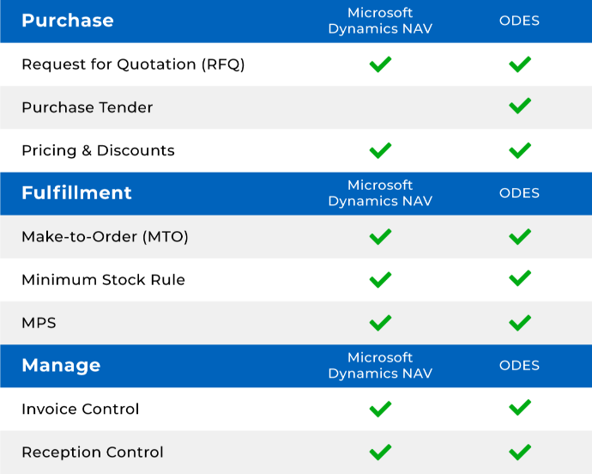592x474 pixels.
Task: Click the ODES checkmark for Pricing & Discounts
Action: [x=520, y=150]
